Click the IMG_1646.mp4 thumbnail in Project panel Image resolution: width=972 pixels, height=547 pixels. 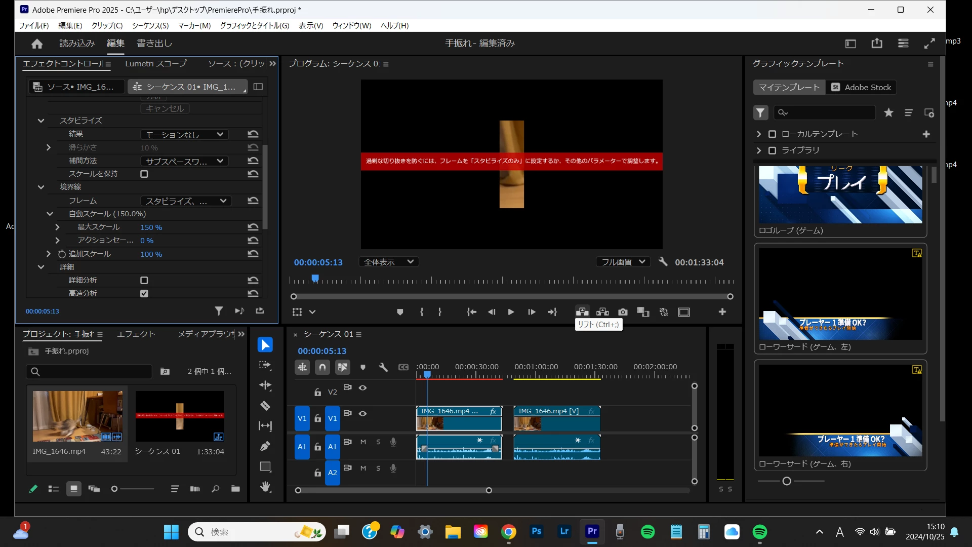tap(77, 416)
